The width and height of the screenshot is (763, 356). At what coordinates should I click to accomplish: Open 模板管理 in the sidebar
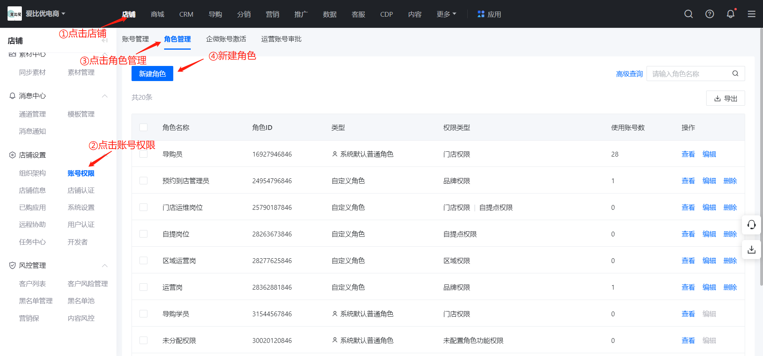(81, 114)
